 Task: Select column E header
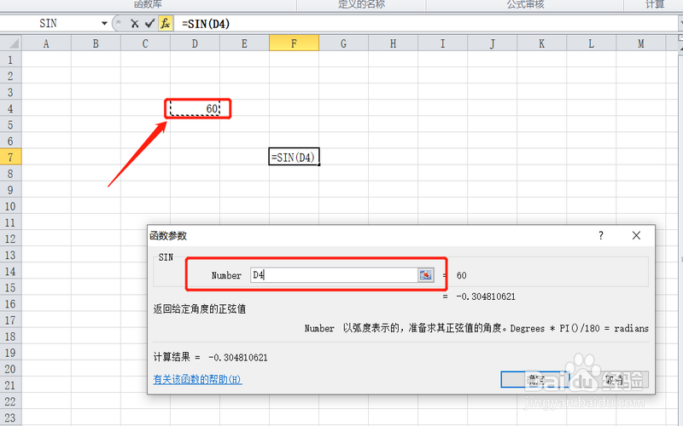tap(244, 43)
